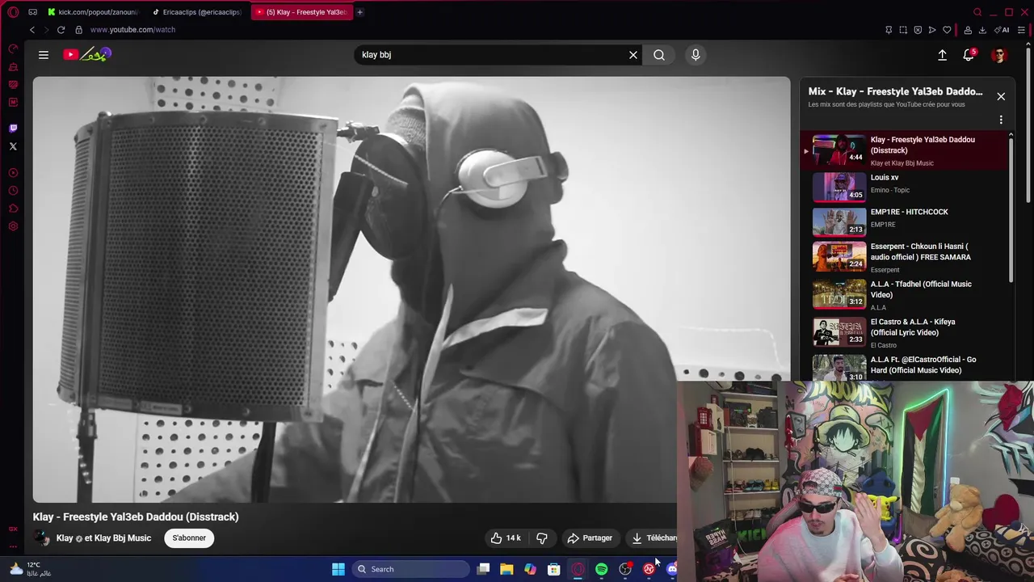This screenshot has width=1034, height=582.
Task: Open the Opera main menu logo
Action: [x=13, y=12]
